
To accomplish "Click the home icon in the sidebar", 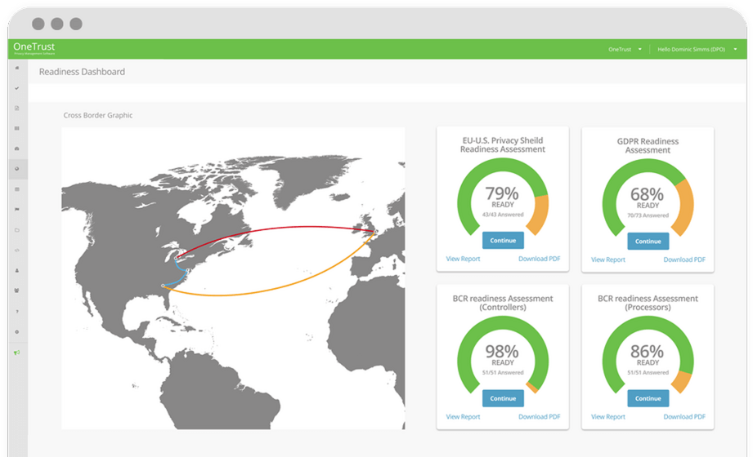I will [x=17, y=68].
